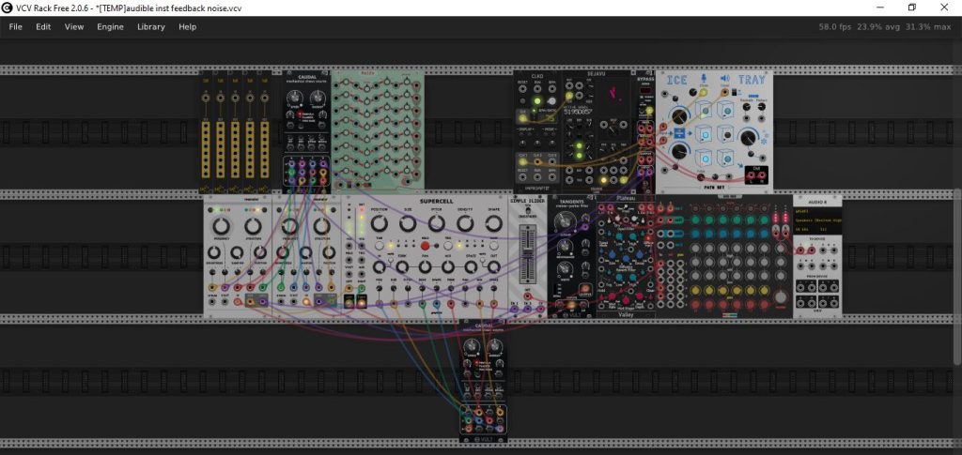Open the Engine menu
This screenshot has width=962, height=455.
click(111, 27)
